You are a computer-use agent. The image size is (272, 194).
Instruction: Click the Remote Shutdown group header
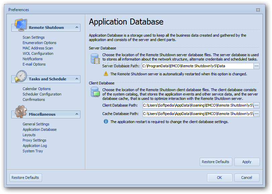tap(46, 28)
